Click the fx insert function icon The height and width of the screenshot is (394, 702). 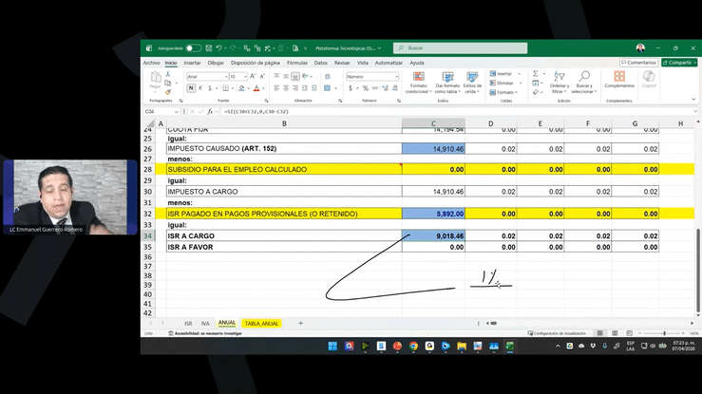pos(210,111)
